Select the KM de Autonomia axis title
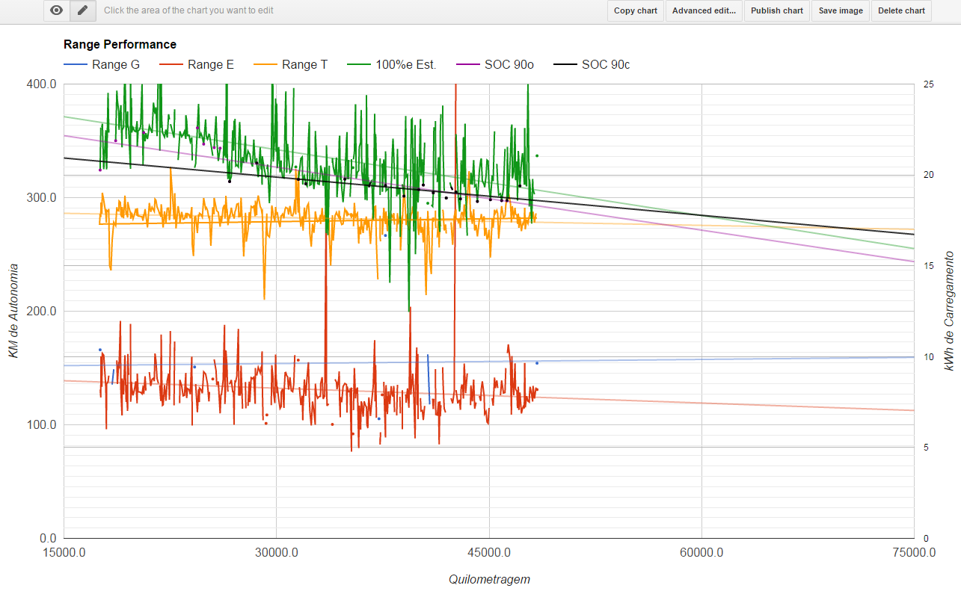 13,311
